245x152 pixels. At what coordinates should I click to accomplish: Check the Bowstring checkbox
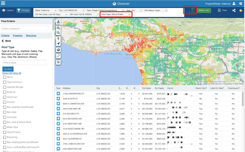5,137
